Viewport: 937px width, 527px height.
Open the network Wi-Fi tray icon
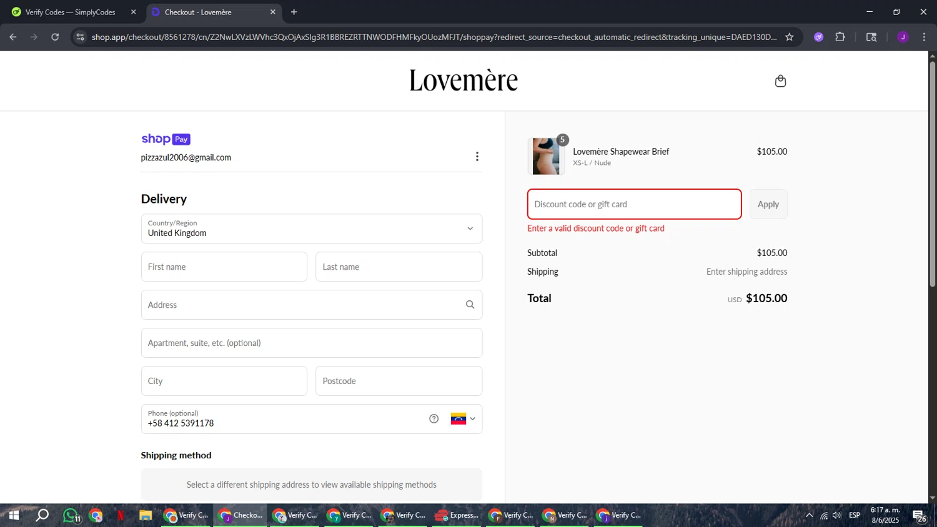tap(824, 515)
